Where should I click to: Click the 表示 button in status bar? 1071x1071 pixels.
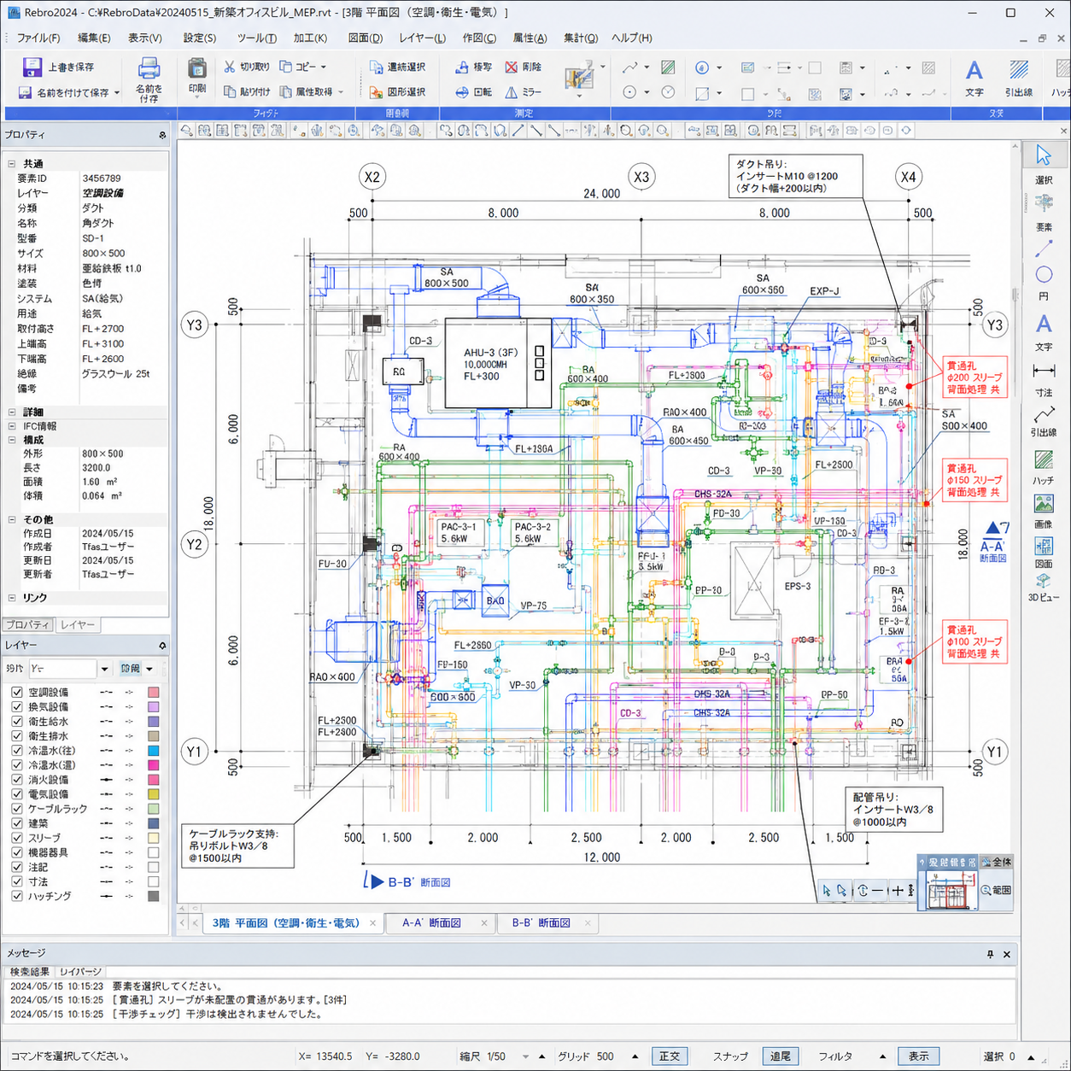click(x=918, y=1056)
